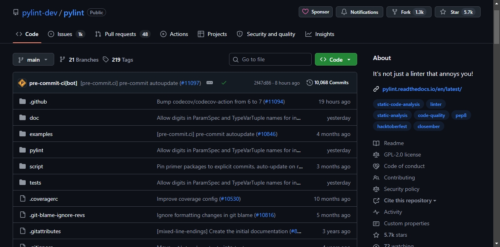The width and height of the screenshot is (500, 247).
Task: Open the pylint-dev organization link
Action: click(x=40, y=13)
